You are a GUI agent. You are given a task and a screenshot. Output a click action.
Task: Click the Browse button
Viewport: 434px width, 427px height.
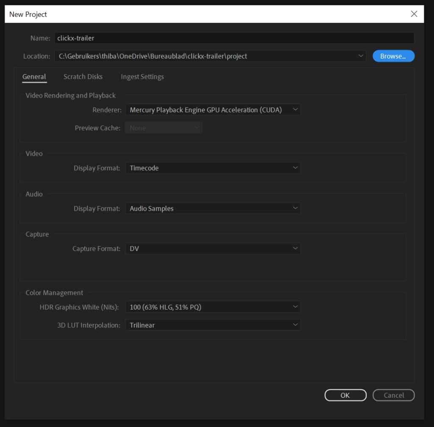393,56
